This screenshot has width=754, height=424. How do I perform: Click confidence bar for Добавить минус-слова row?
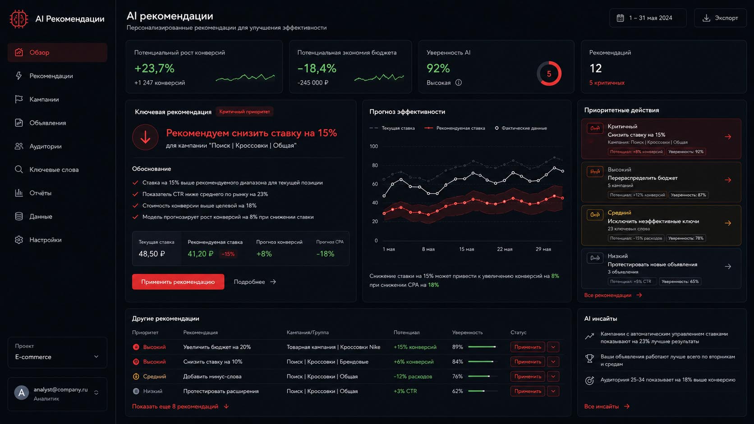tap(483, 376)
